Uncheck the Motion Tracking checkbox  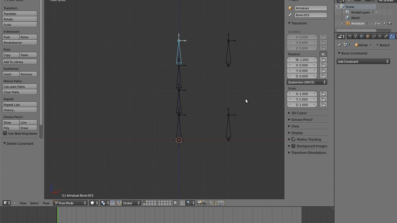293,139
